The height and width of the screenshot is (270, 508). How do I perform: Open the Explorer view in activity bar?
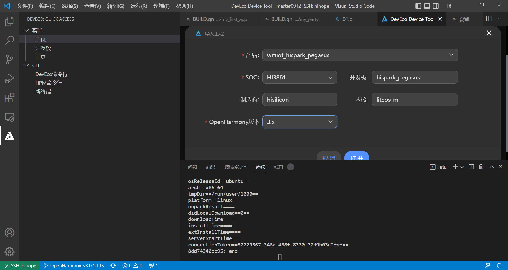coord(10,21)
